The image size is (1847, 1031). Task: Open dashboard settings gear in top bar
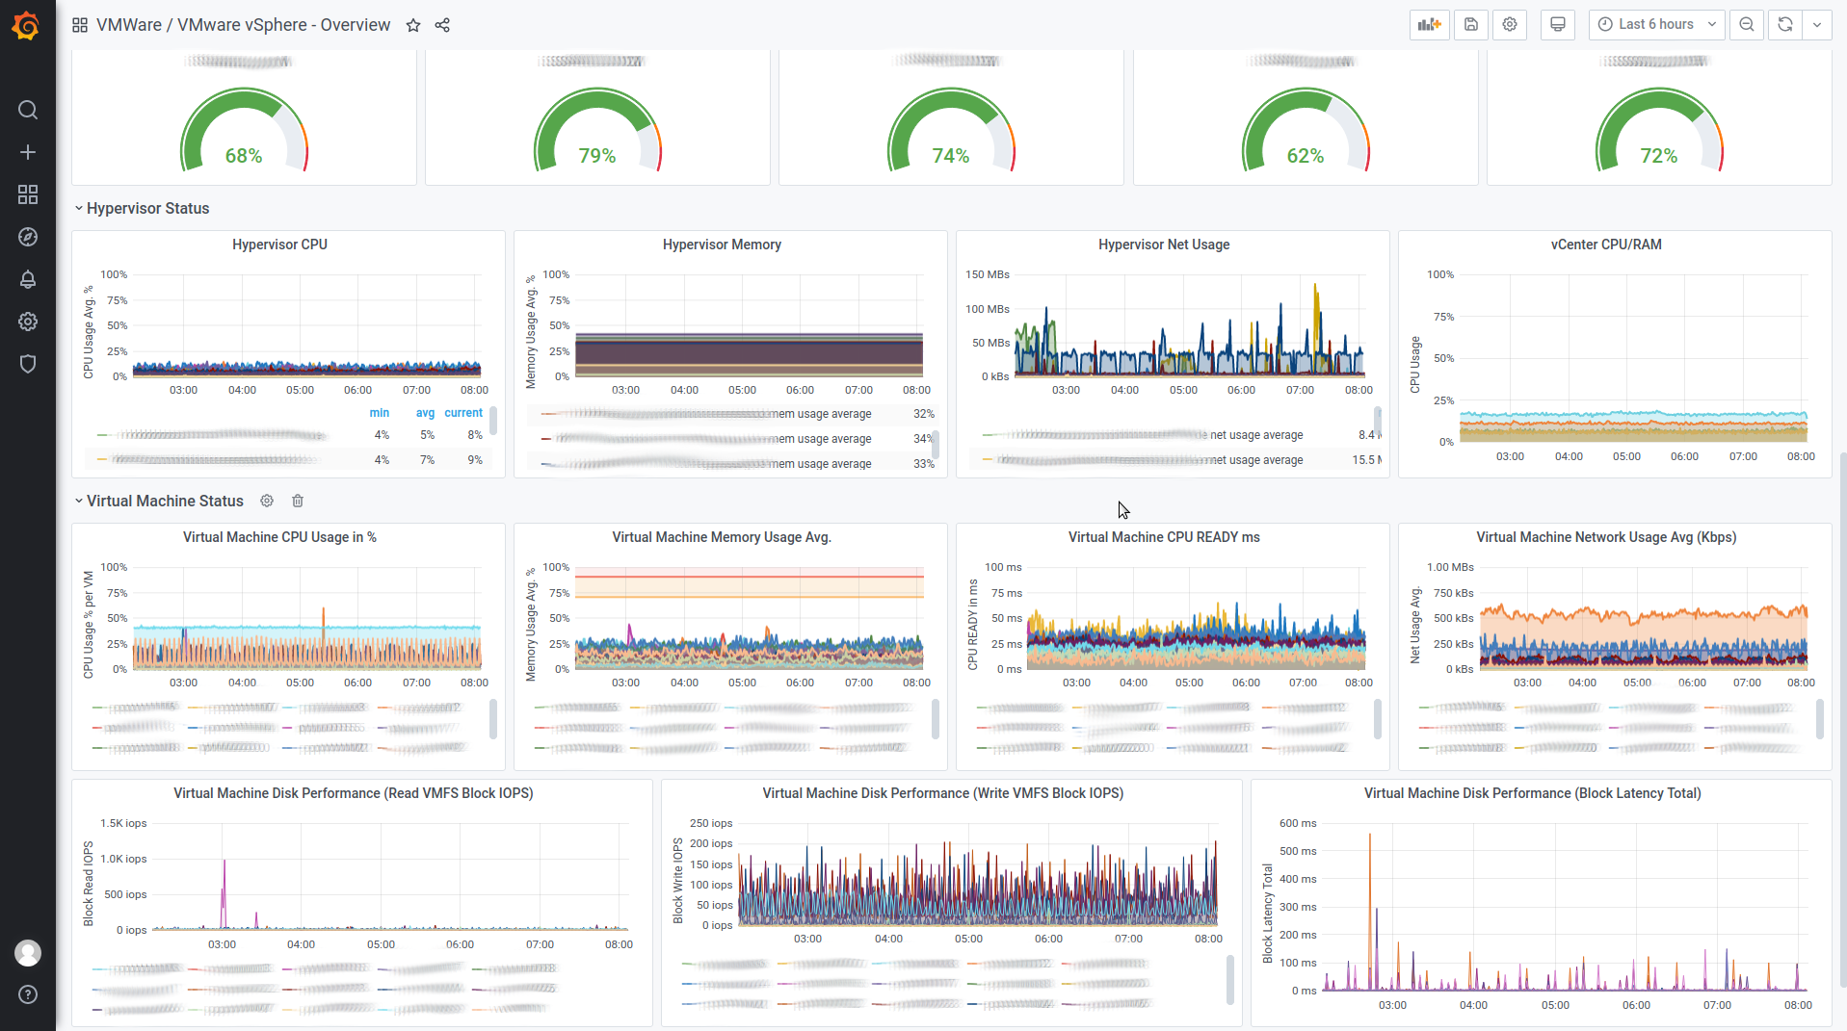pyautogui.click(x=1509, y=25)
